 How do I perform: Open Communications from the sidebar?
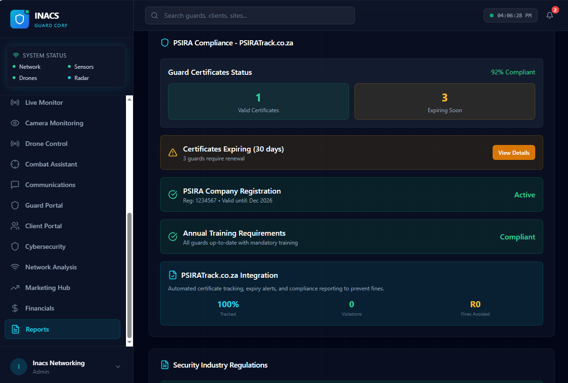tap(62, 185)
